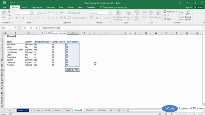This screenshot has width=205, height=115.
Task: Cancel the formula entry with X
Action: pos(25,28)
